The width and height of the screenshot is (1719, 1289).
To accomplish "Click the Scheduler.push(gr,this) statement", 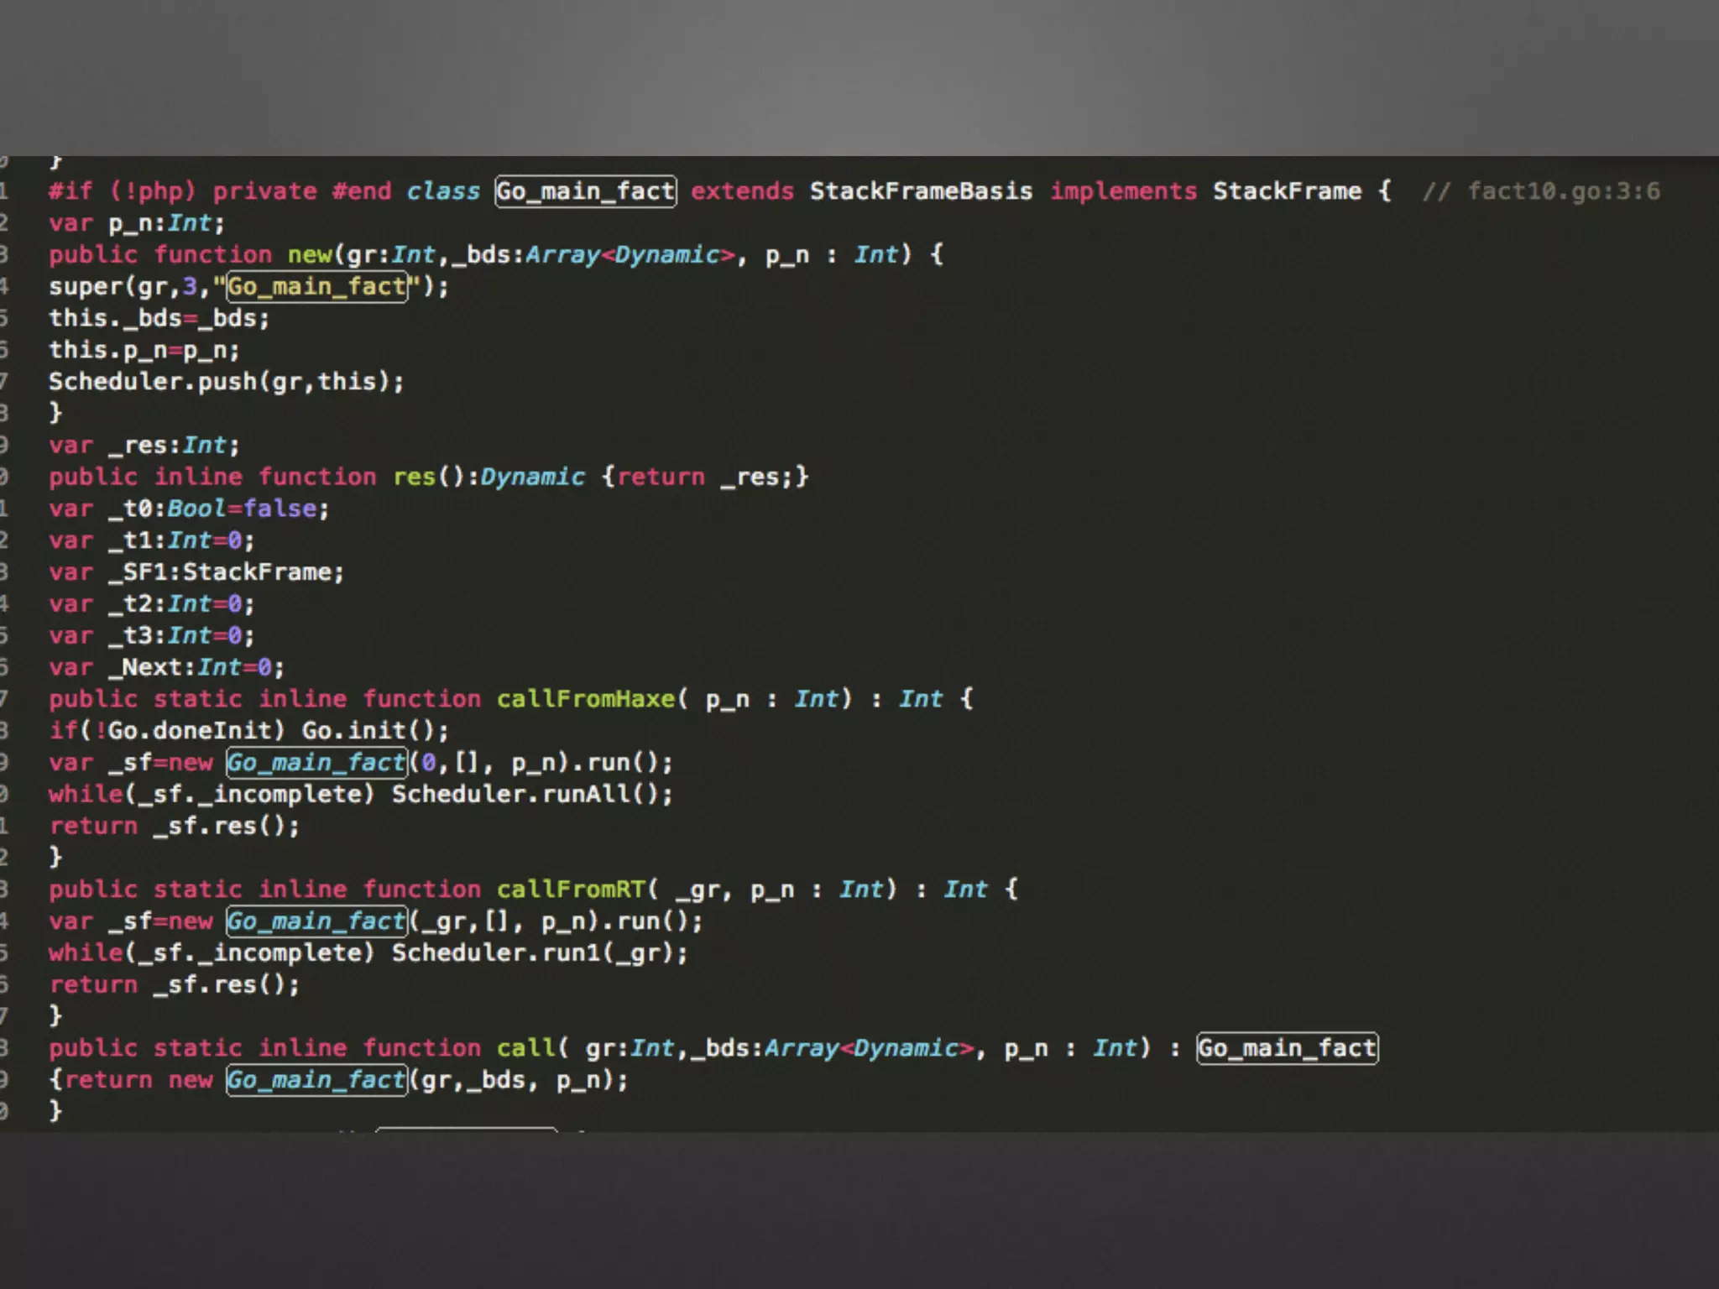I will coord(226,382).
